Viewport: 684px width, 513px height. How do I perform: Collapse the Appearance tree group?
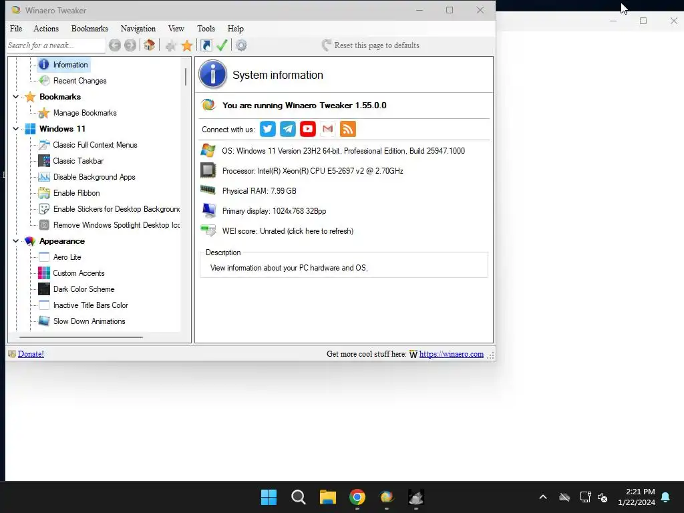[x=16, y=240]
